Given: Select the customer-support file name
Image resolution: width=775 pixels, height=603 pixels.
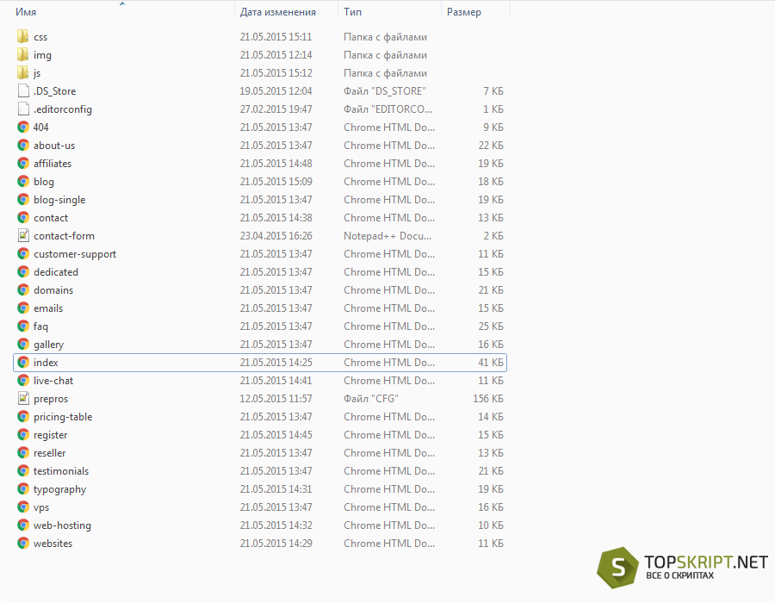Looking at the screenshot, I should [x=75, y=254].
